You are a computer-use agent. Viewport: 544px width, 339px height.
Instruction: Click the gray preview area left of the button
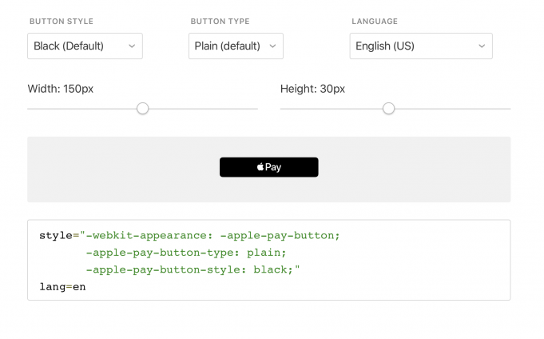[x=120, y=169]
